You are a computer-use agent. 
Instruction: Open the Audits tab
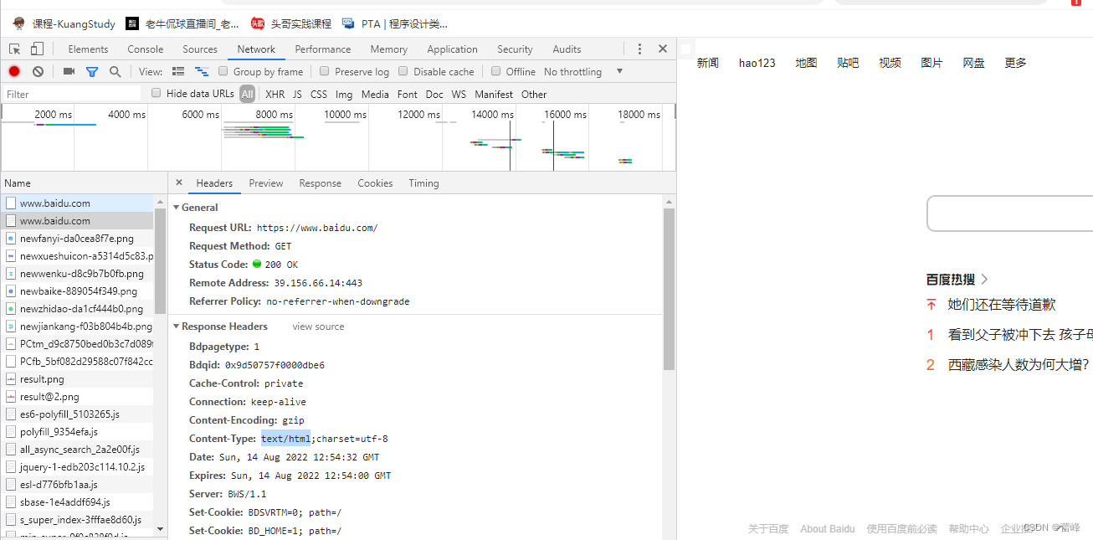(x=567, y=49)
